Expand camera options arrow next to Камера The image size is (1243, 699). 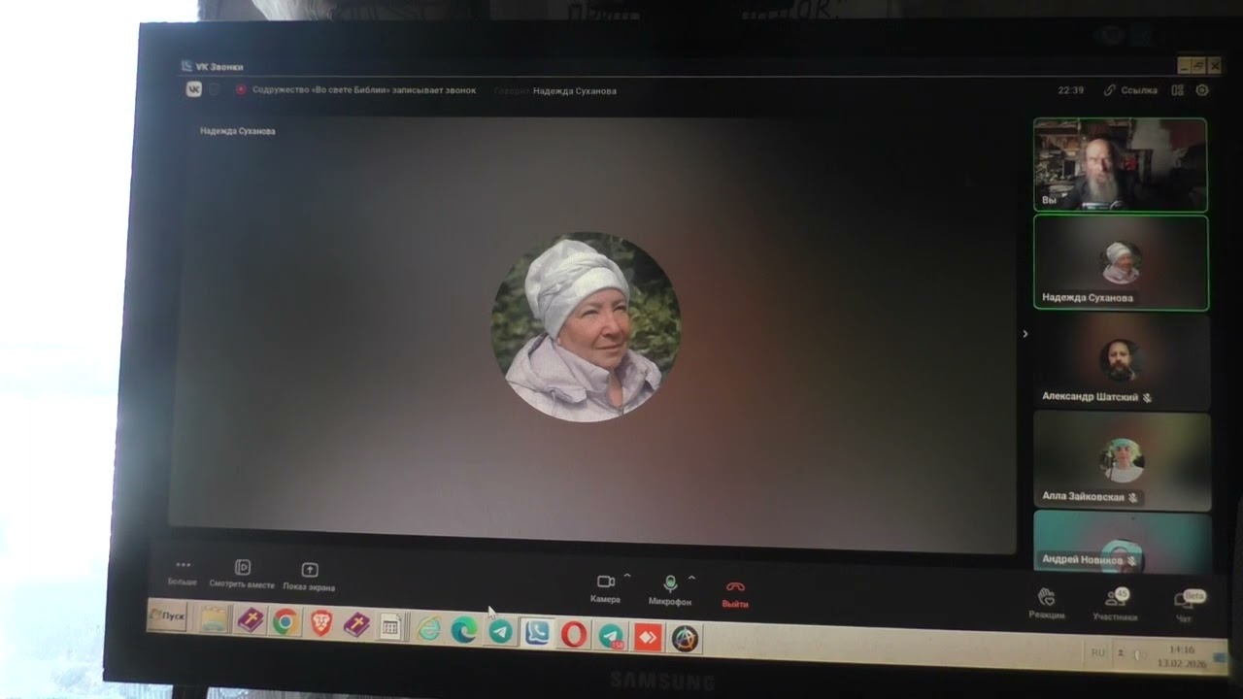click(x=627, y=577)
